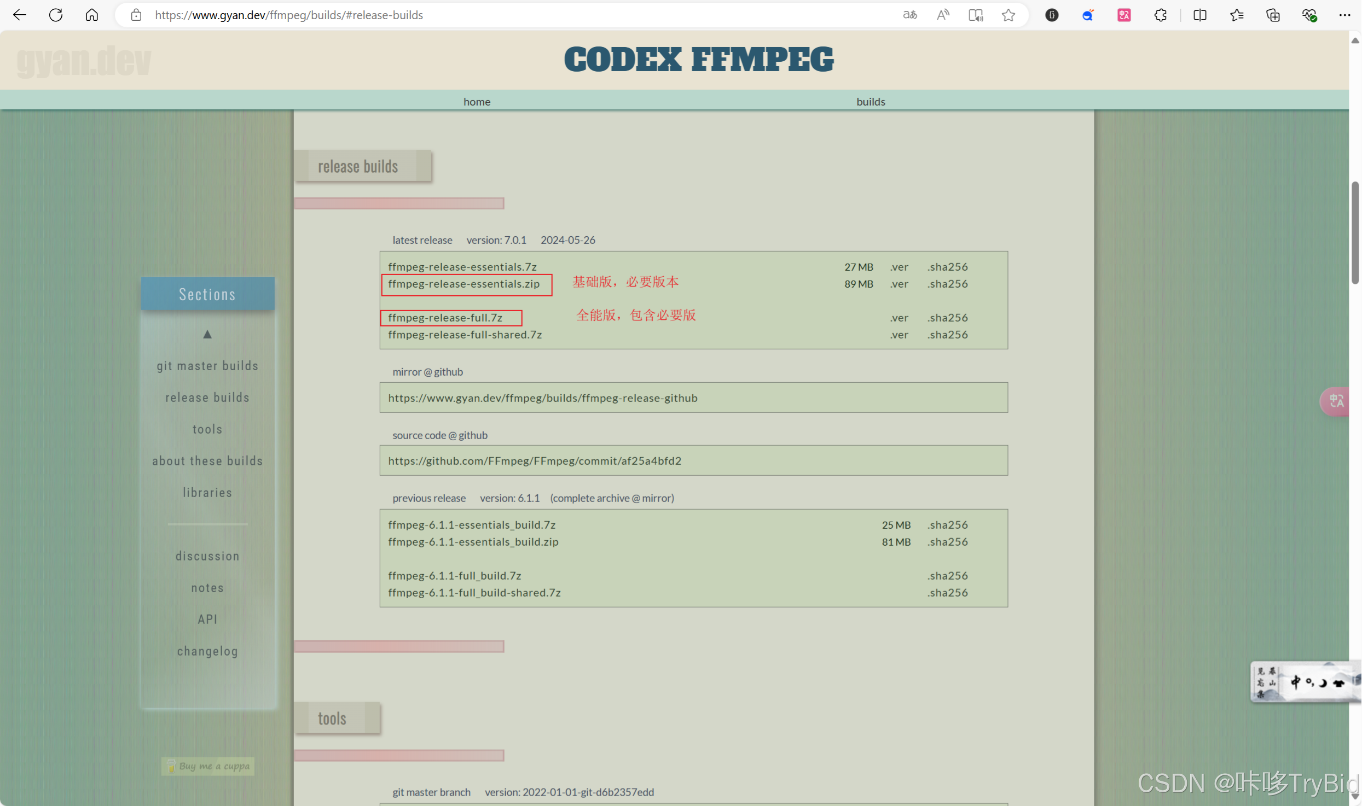Viewport: 1362px width, 806px height.
Task: Open the builds navigation tab
Action: [871, 102]
